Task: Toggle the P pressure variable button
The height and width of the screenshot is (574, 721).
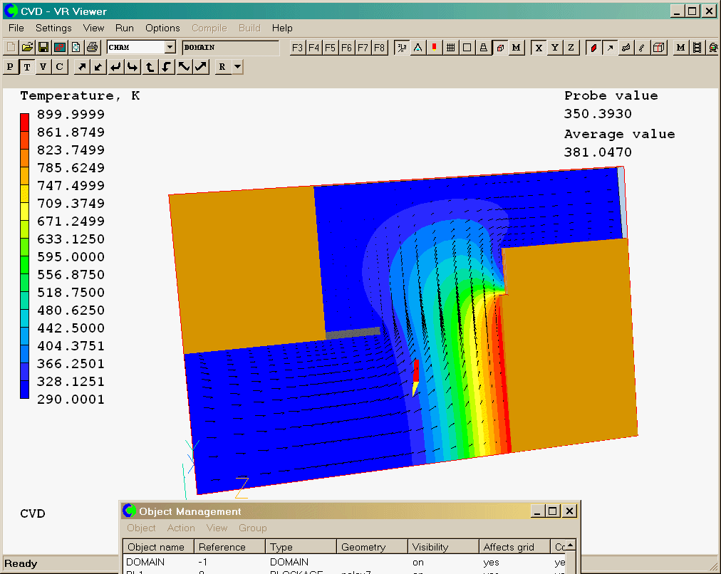Action: (11, 67)
